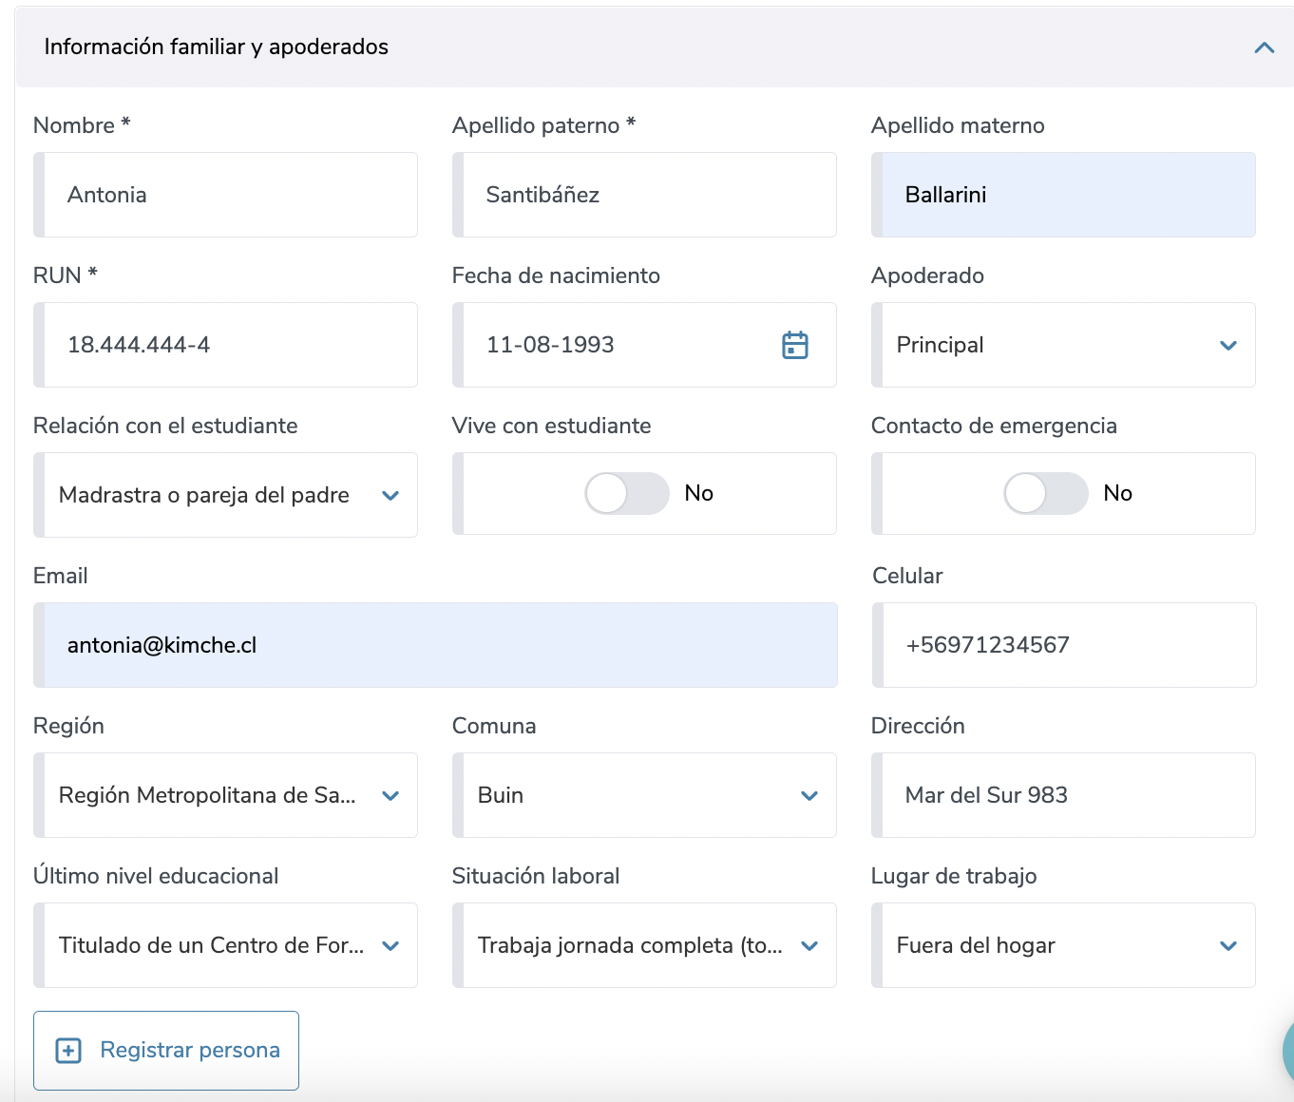
Task: Click the Dirección field with Mar del Sur 983
Action: 1066,795
